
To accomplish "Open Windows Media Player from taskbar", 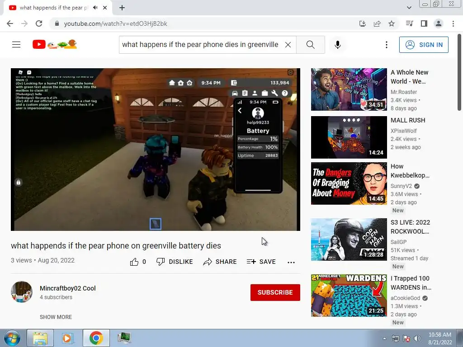I will 67,338.
